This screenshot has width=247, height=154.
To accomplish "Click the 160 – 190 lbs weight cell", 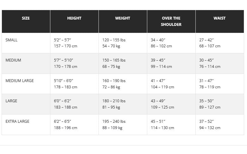I will pyautogui.click(x=114, y=81).
